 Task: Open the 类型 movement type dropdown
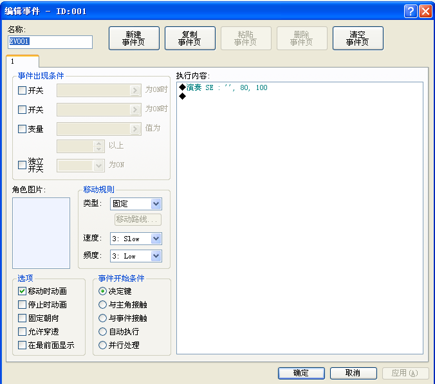click(x=136, y=204)
